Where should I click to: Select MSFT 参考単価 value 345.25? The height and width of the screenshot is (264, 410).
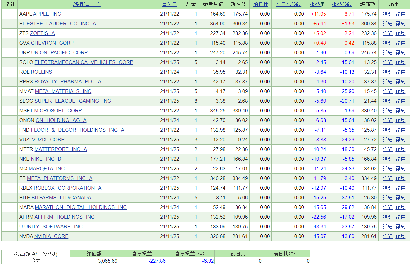pos(218,111)
